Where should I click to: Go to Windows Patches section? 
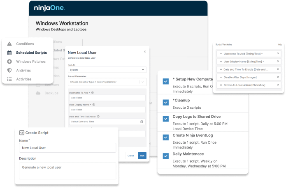click(31, 62)
